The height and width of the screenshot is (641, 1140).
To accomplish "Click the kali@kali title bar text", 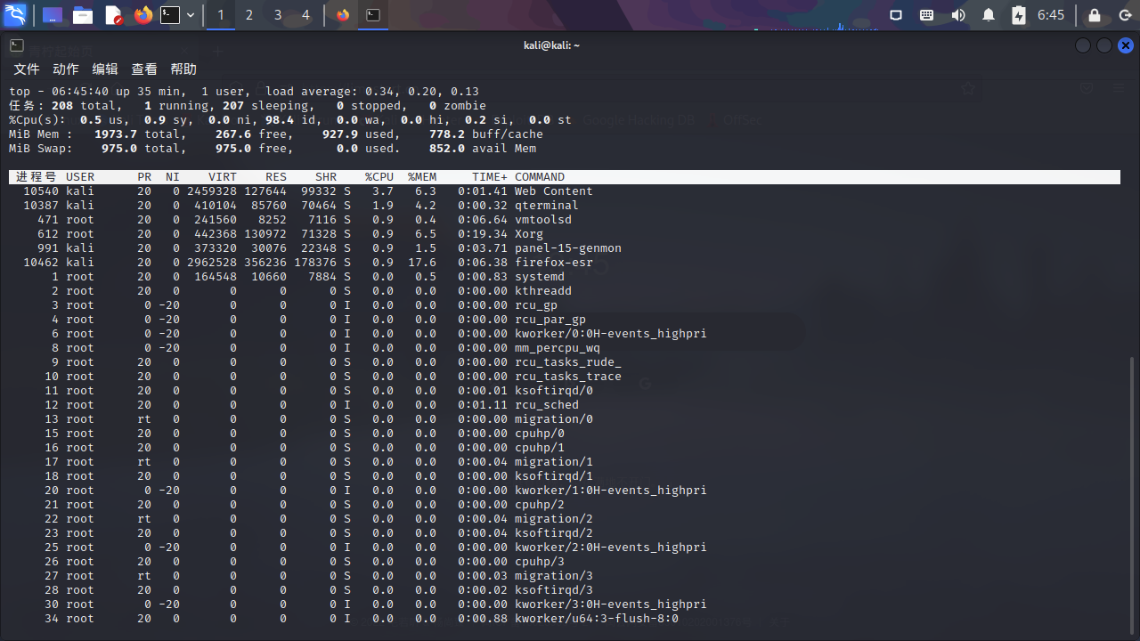I will pos(551,45).
